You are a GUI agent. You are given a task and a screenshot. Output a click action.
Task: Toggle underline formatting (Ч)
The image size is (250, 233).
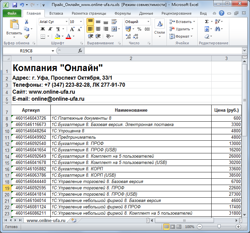pyautogui.click(x=58, y=29)
